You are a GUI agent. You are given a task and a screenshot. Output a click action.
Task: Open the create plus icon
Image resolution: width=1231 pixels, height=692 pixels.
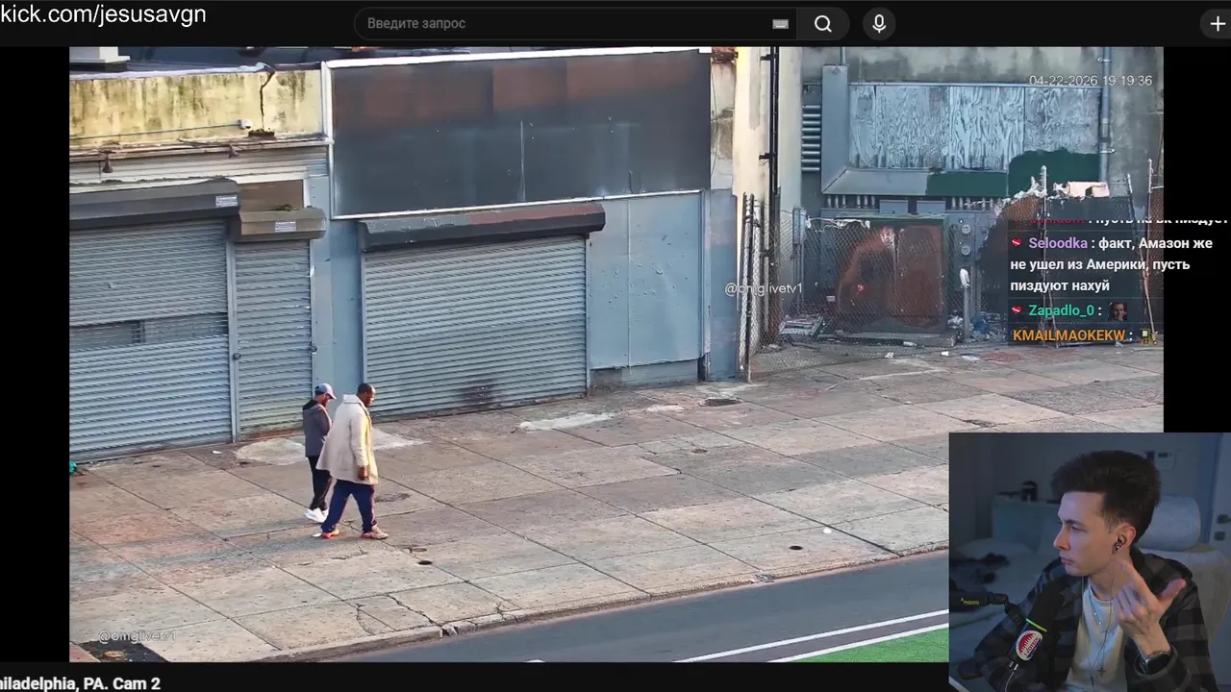[1218, 24]
